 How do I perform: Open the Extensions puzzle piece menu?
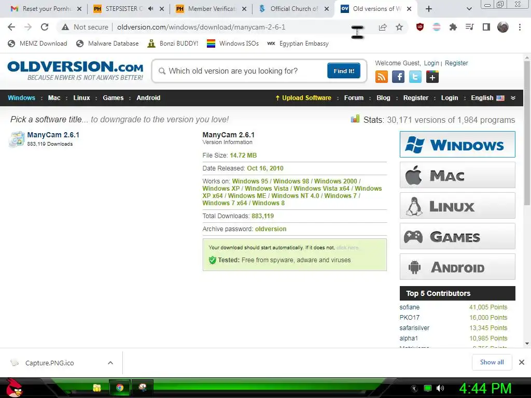(x=453, y=27)
